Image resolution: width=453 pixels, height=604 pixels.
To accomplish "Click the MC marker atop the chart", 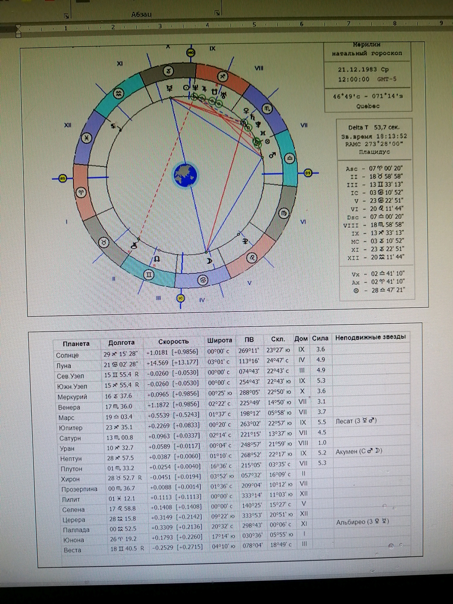I will pos(191,53).
